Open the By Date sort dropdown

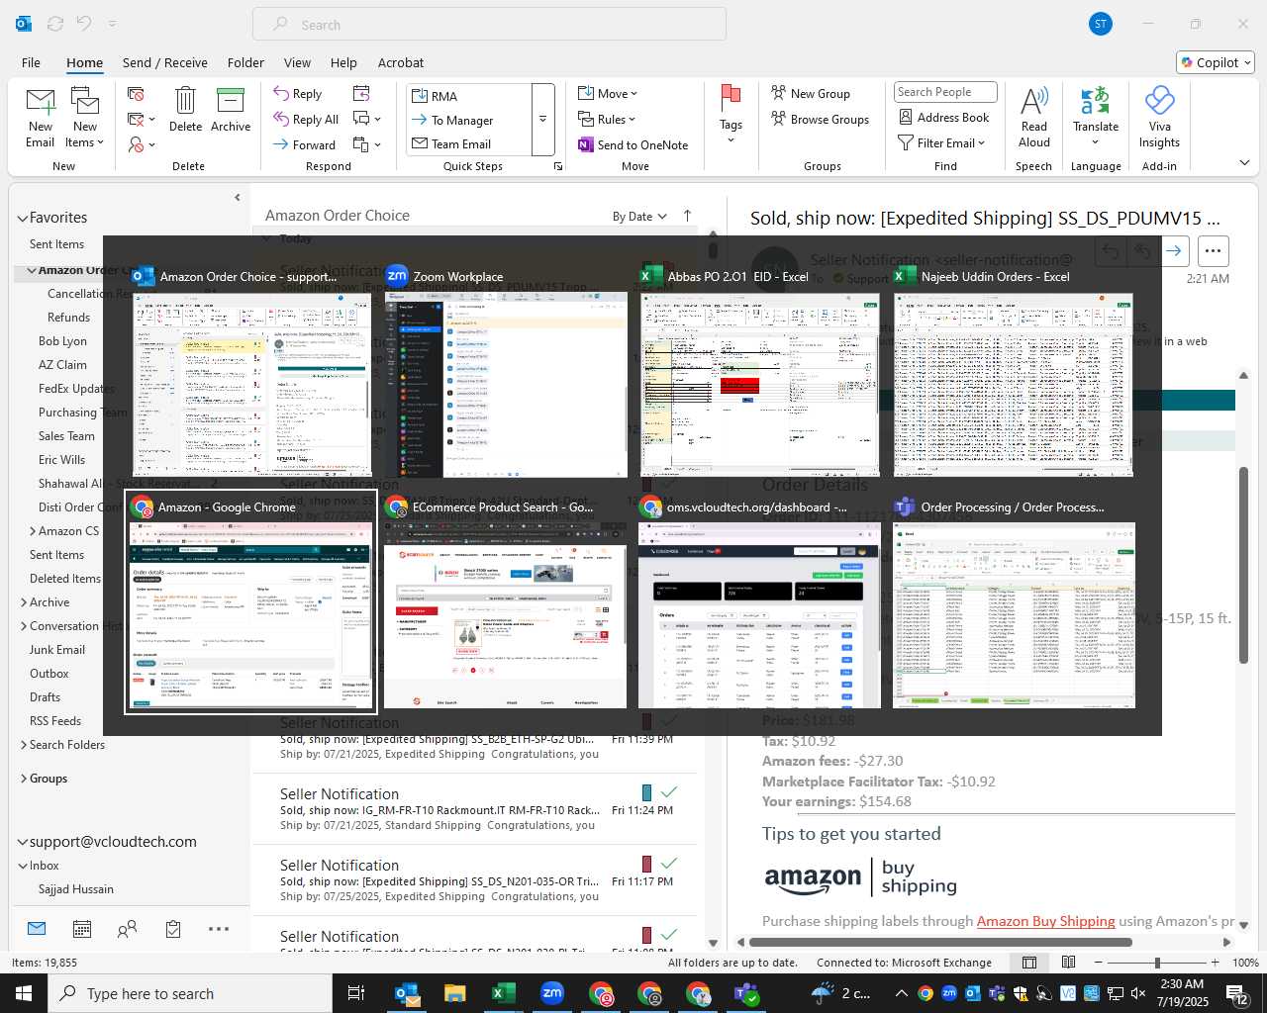(x=639, y=217)
